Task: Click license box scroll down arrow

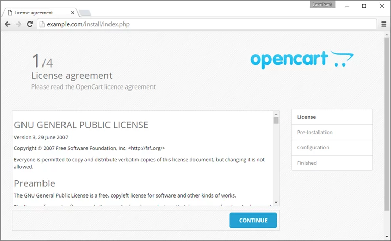Action: [276, 202]
